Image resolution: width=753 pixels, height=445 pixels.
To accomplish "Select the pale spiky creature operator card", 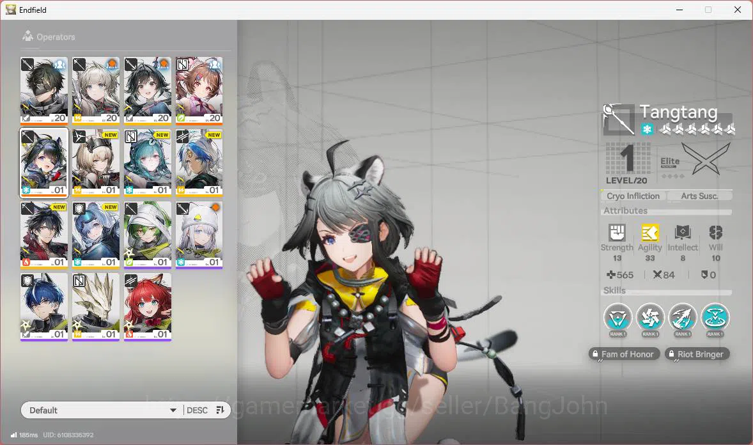I will pyautogui.click(x=96, y=307).
